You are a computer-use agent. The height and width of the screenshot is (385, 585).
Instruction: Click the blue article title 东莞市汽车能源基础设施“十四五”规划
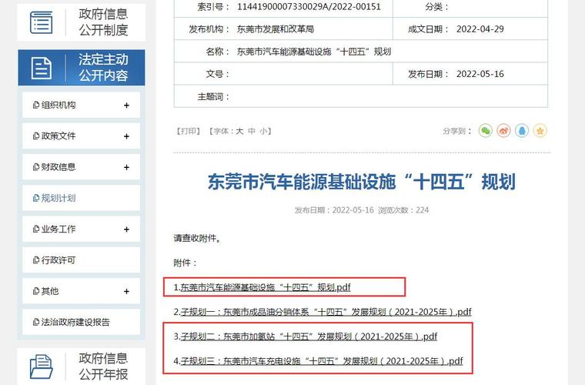click(x=362, y=182)
